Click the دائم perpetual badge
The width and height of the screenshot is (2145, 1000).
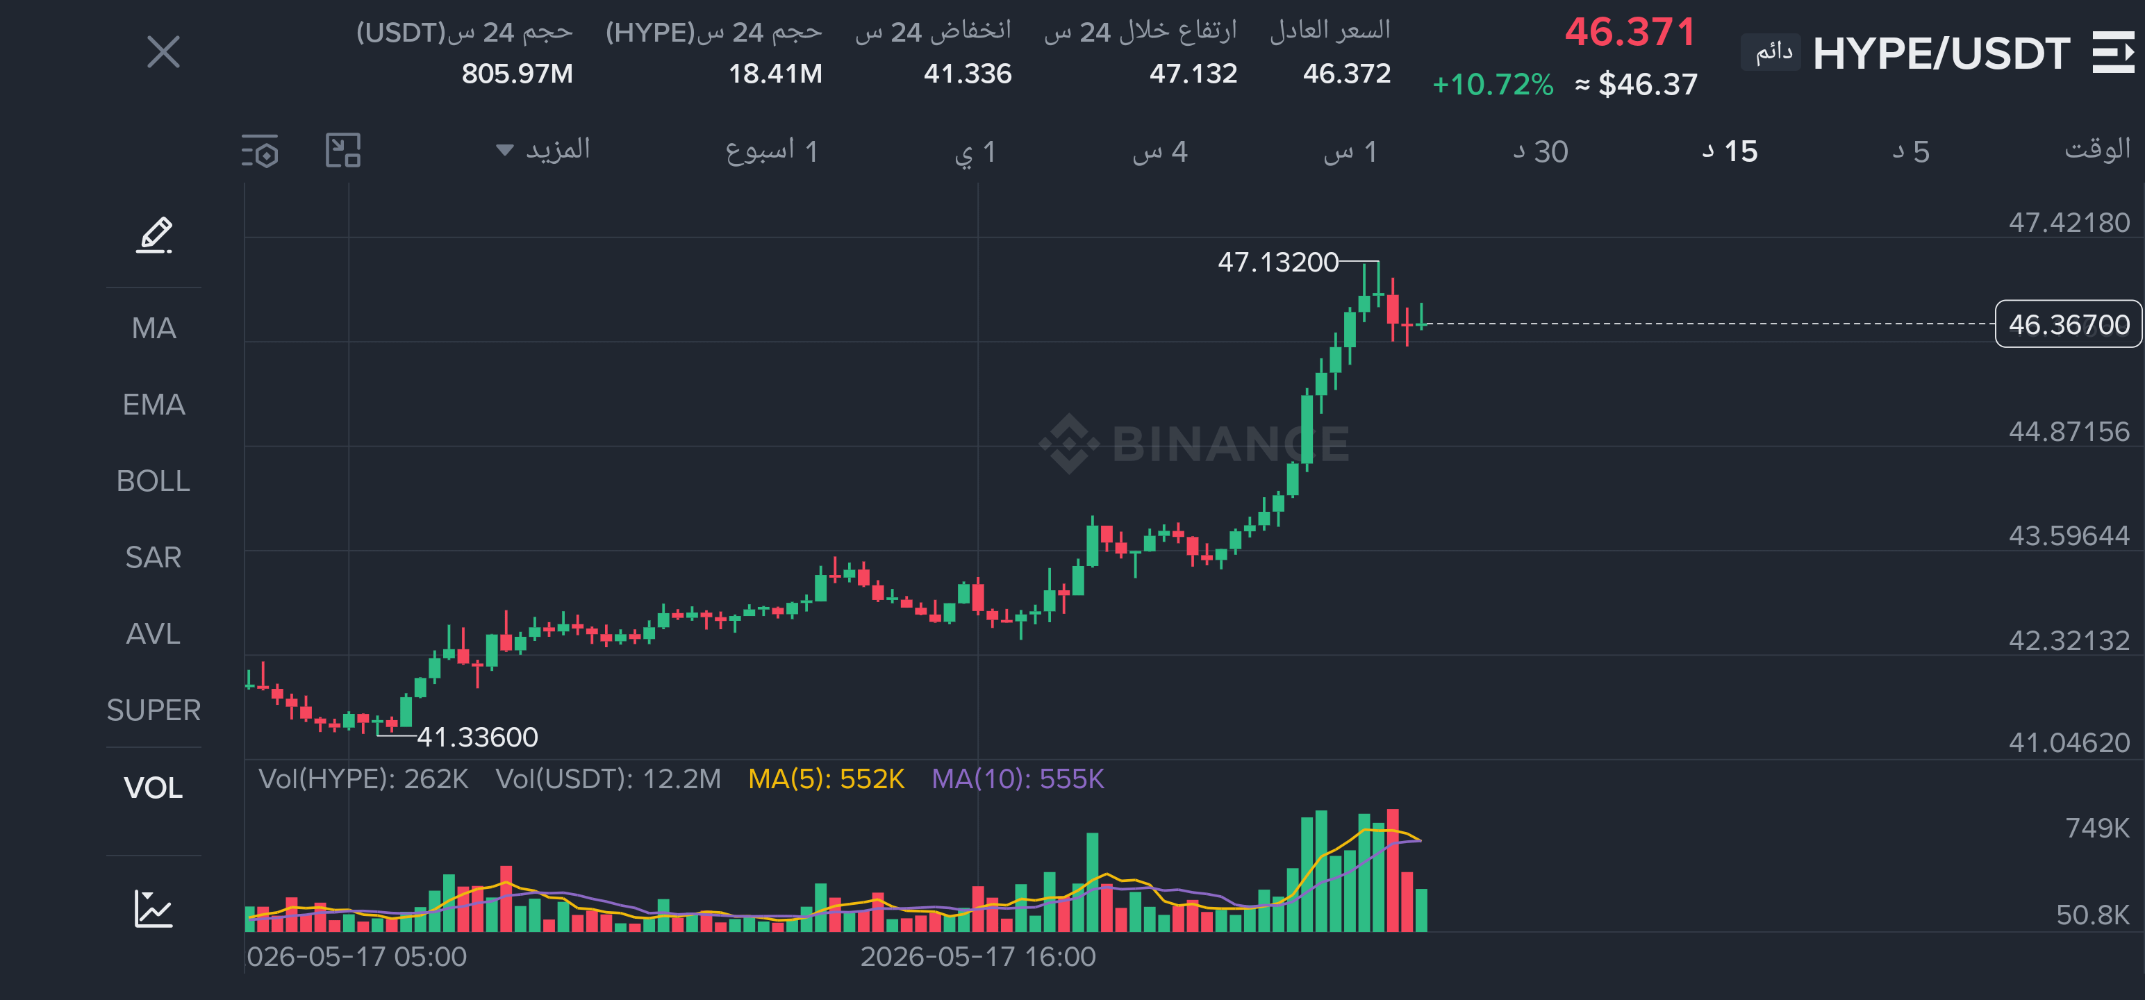pos(1771,53)
